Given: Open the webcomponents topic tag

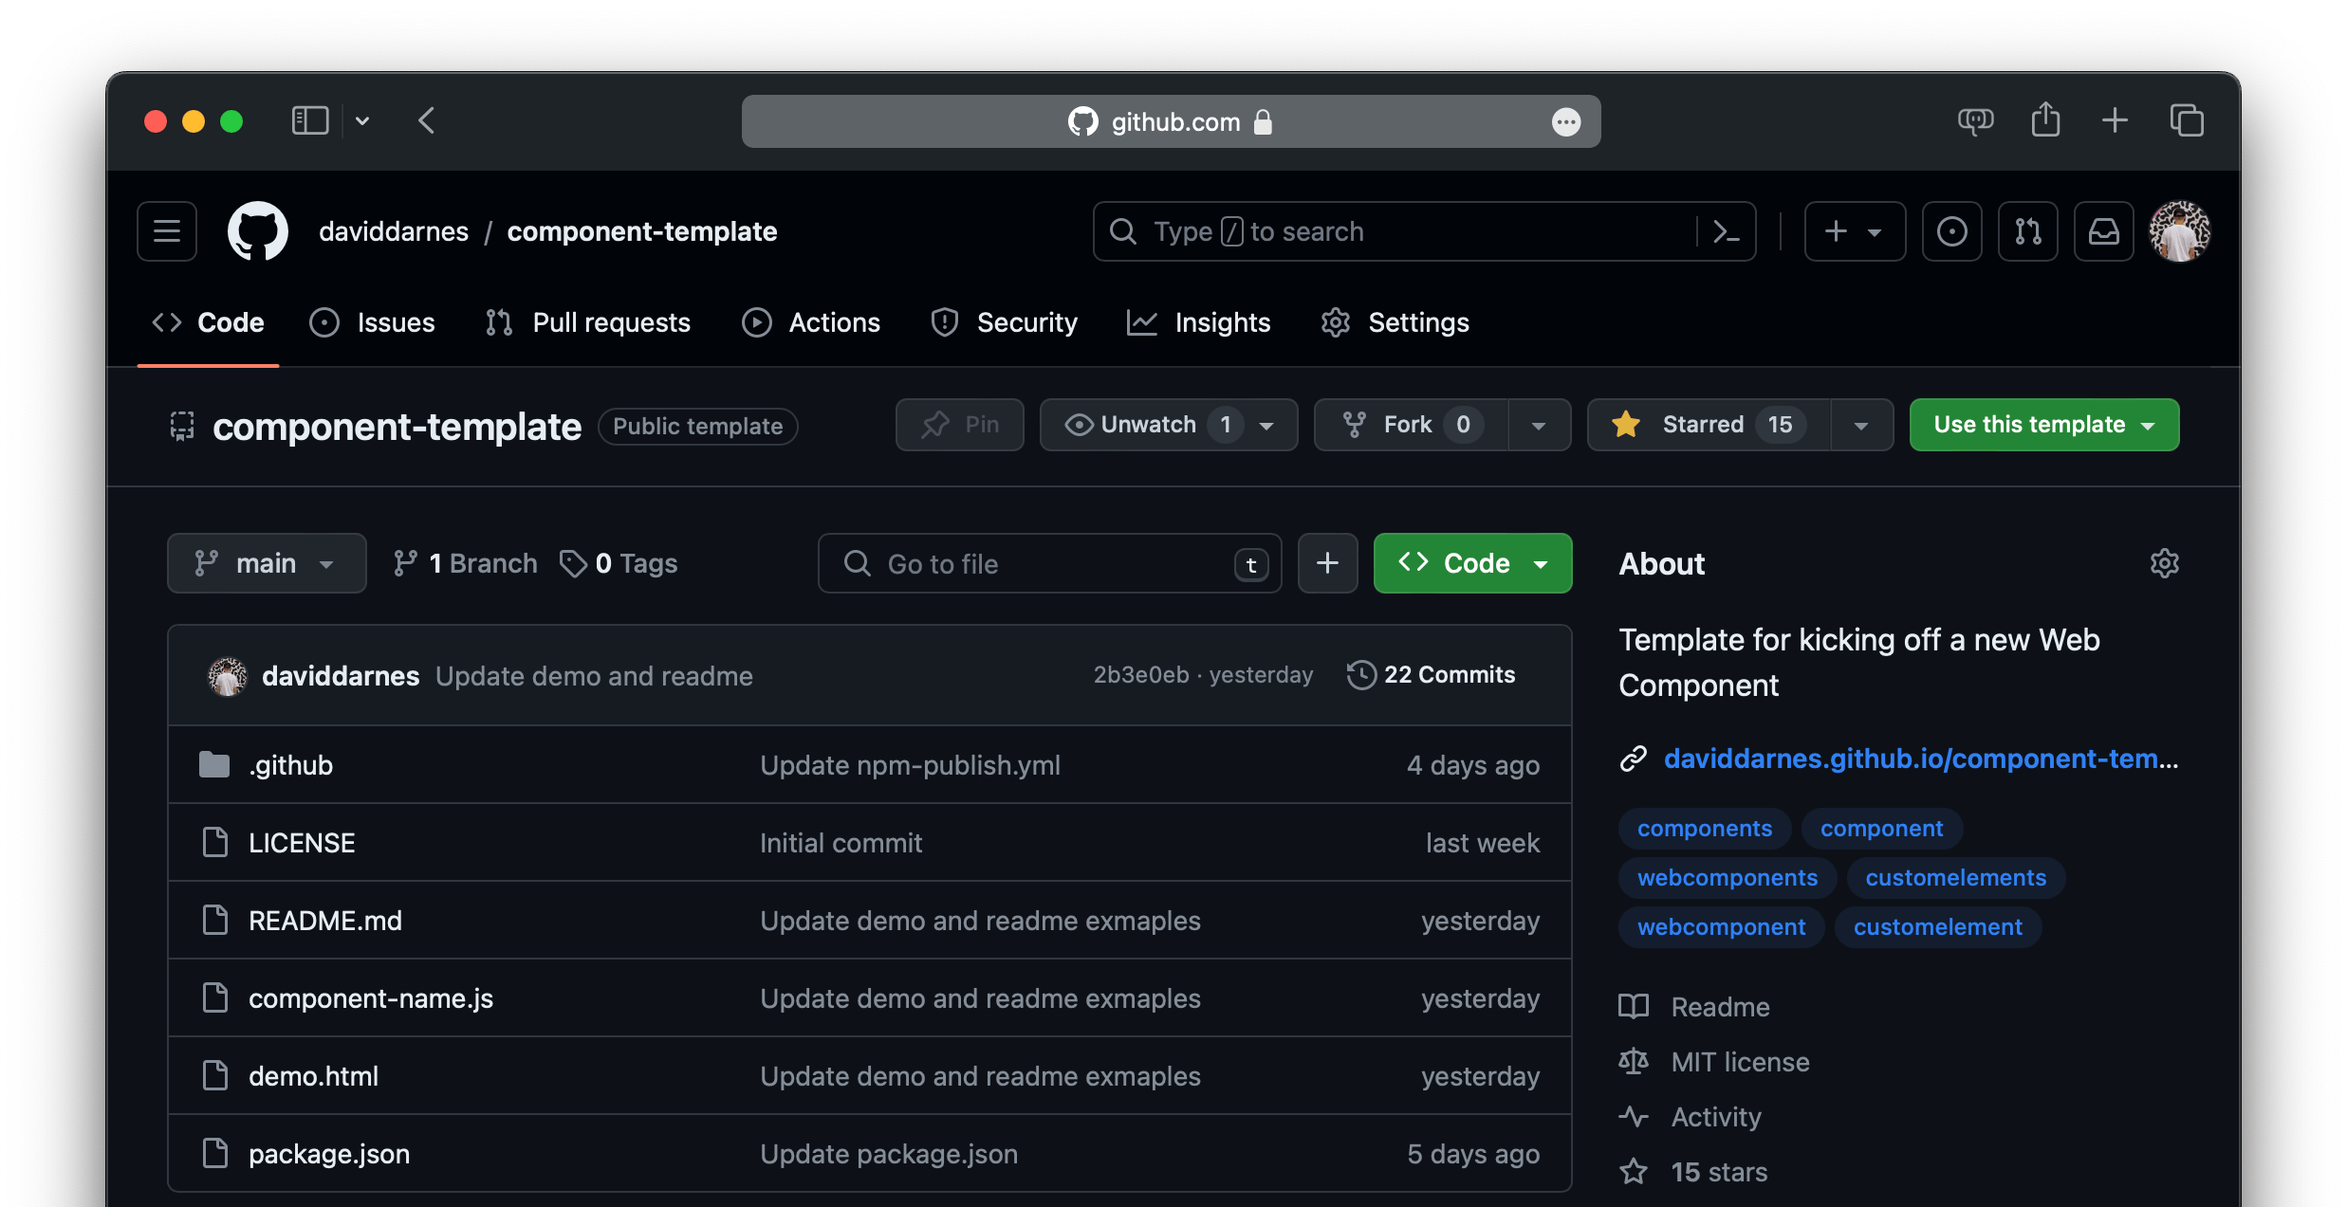Looking at the screenshot, I should pyautogui.click(x=1727, y=878).
